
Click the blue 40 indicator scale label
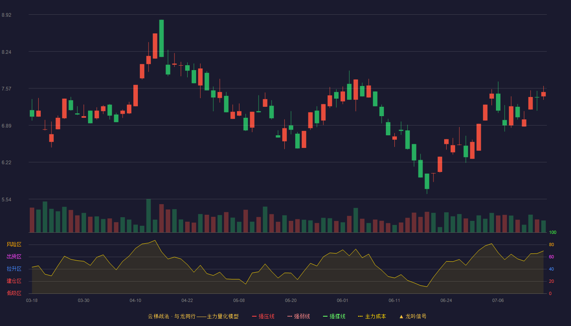(551, 269)
